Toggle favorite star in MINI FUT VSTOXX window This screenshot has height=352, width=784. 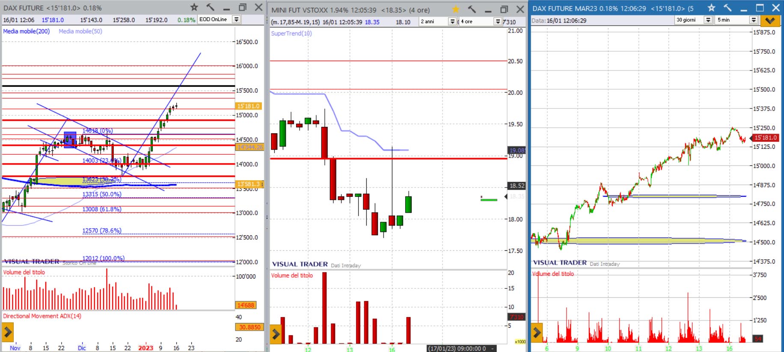click(x=456, y=9)
